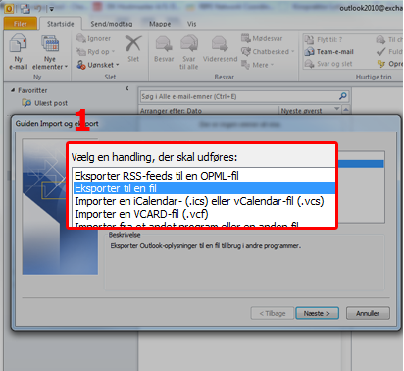The width and height of the screenshot is (404, 371).
Task: Click the Videresend forward icon
Action: point(220,44)
